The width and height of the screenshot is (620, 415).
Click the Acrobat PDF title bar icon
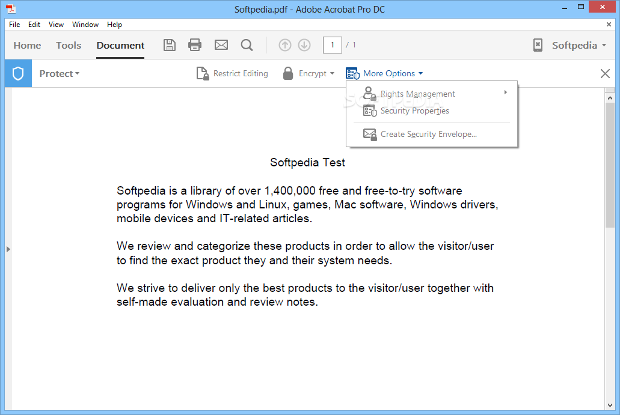pos(11,8)
